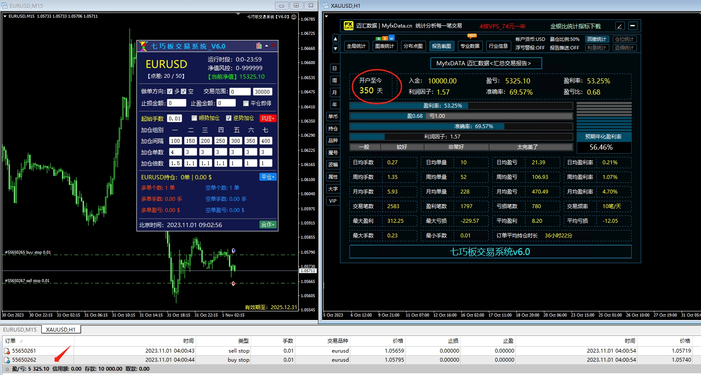Expand the 风控+ risk control section
The image size is (701, 375).
point(268,118)
